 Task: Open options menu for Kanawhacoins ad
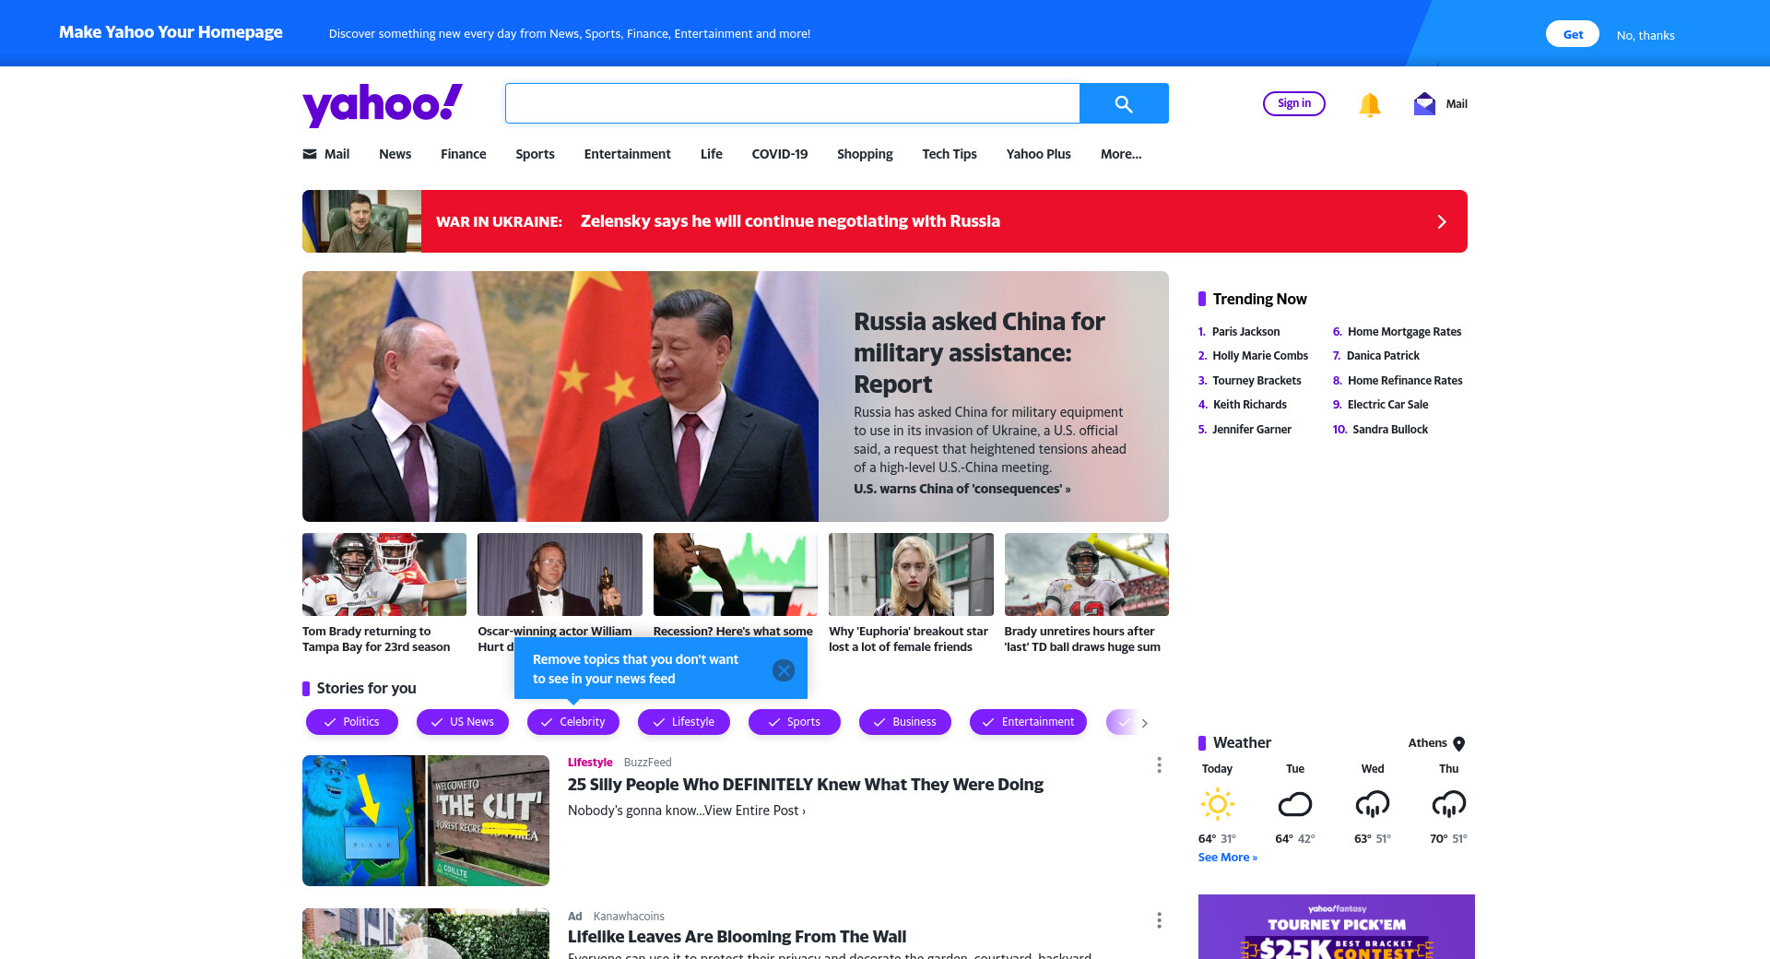click(x=1159, y=920)
